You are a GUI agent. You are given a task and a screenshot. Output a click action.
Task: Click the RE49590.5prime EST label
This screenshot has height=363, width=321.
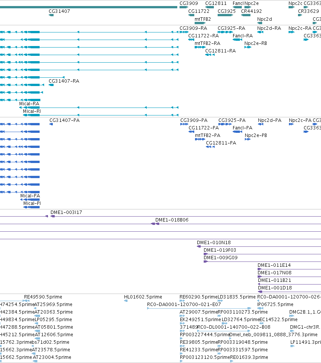[x=43, y=297]
